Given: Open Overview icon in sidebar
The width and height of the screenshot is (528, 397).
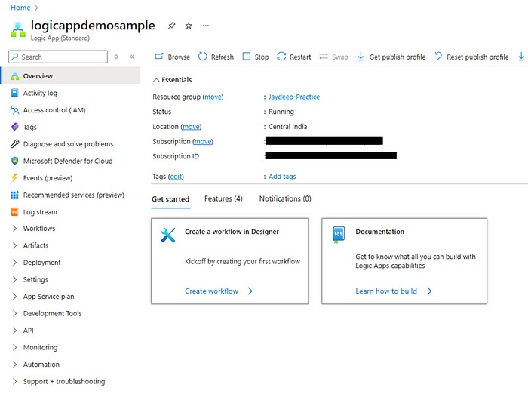Looking at the screenshot, I should point(14,75).
